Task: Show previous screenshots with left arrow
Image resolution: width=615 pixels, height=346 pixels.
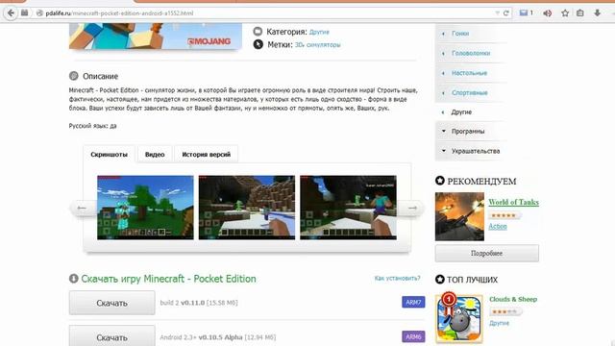Action: pyautogui.click(x=82, y=208)
